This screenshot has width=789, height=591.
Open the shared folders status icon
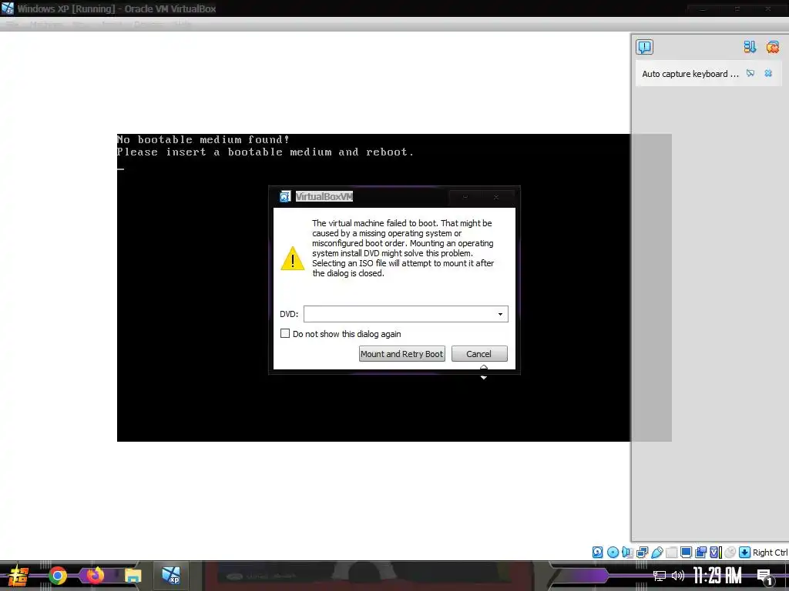(672, 553)
